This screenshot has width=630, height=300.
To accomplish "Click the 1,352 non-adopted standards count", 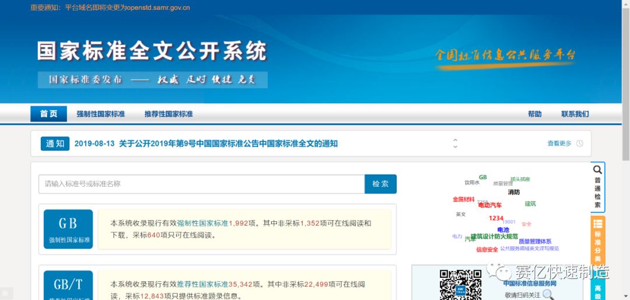I will pyautogui.click(x=310, y=223).
